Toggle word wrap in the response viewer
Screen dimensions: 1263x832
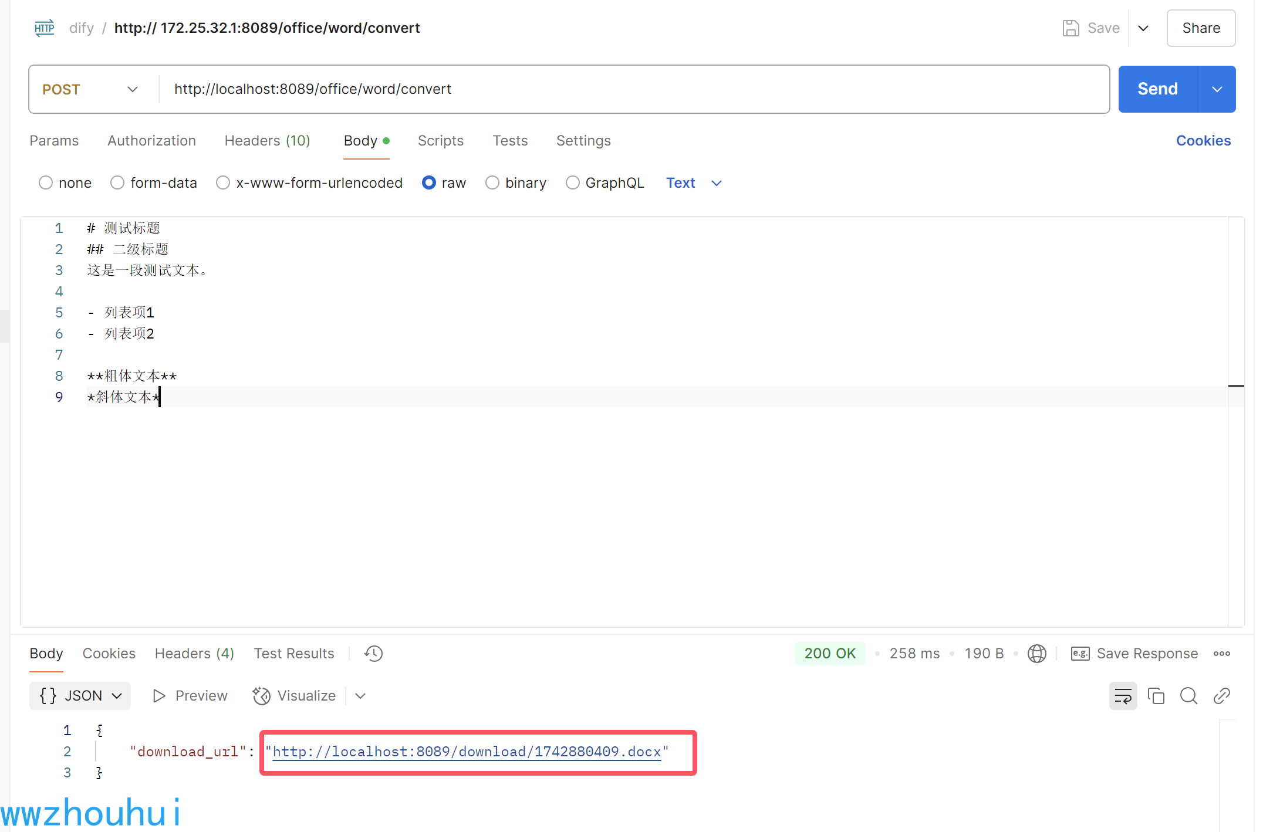(x=1123, y=696)
